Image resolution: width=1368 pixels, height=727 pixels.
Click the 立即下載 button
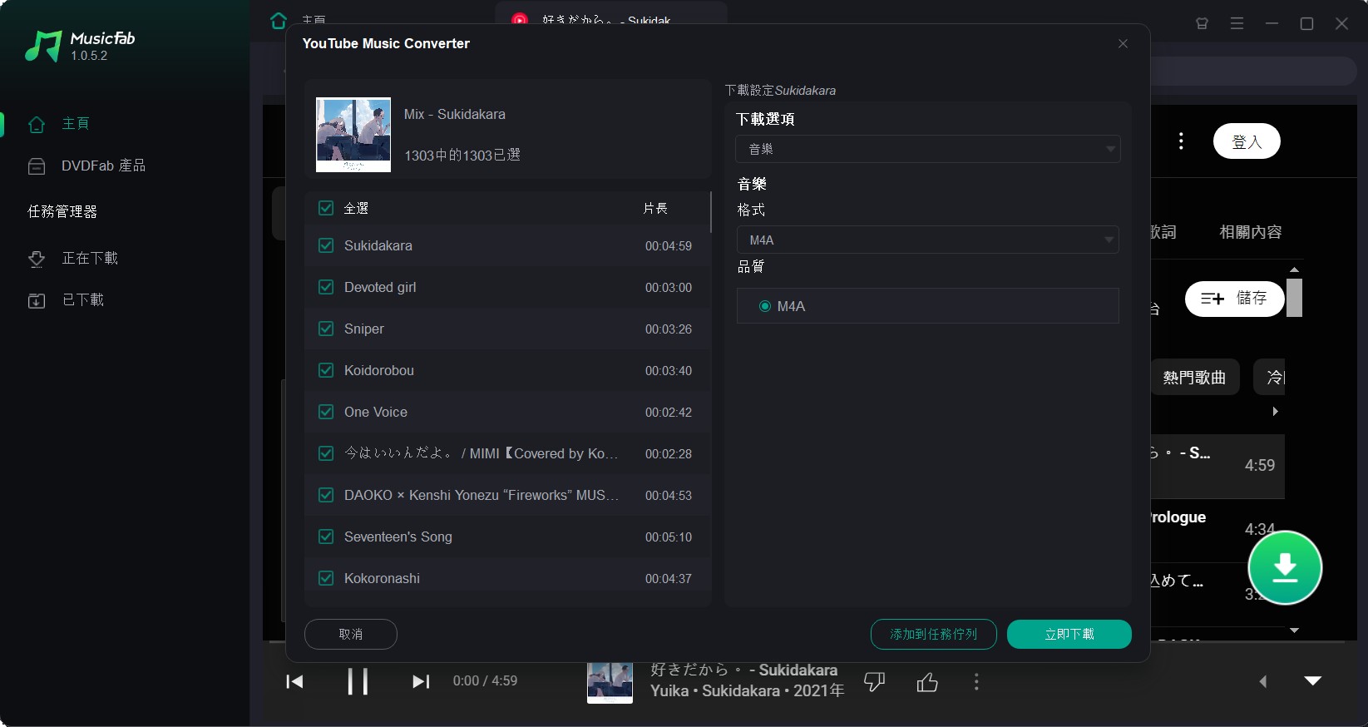click(x=1069, y=634)
